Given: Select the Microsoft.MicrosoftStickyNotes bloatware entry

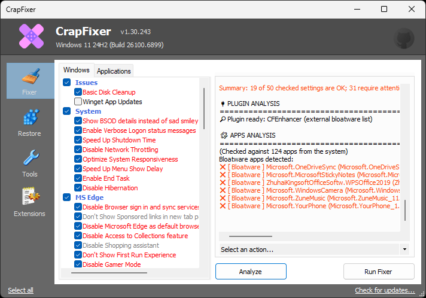Looking at the screenshot, I should point(309,175).
